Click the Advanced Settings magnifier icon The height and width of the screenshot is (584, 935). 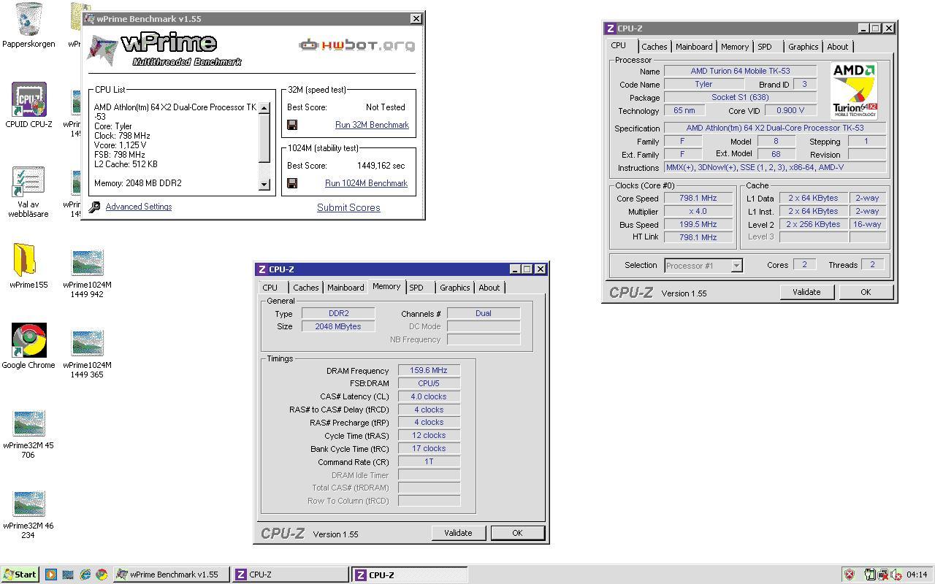tap(94, 207)
